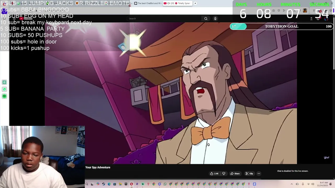
Task: Start voice search with the microphone icon
Action: [215, 19]
